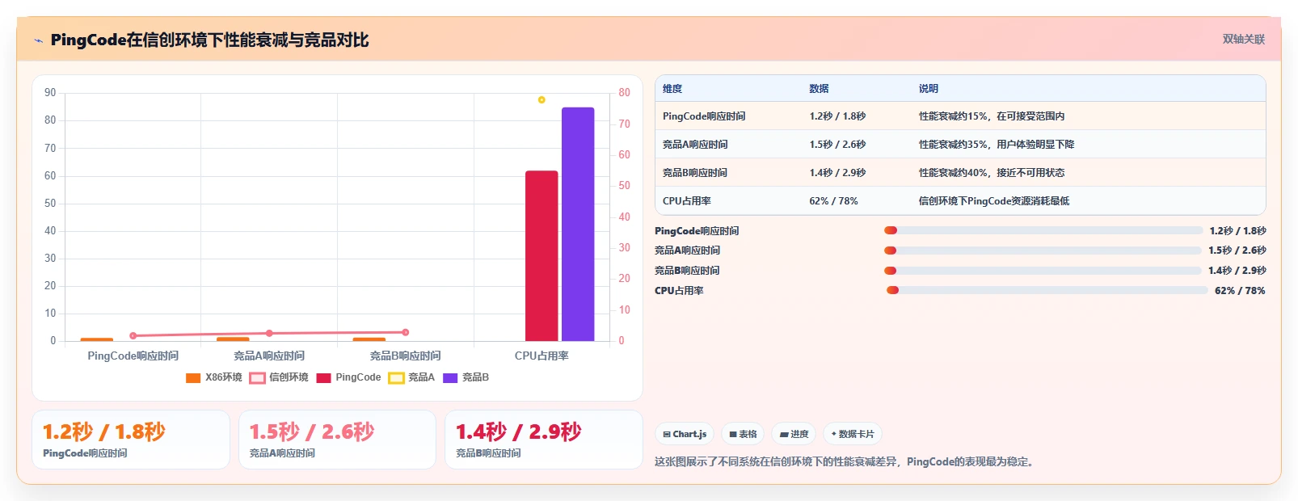The image size is (1298, 501).
Task: Toggle the 信创环境 legend entry
Action: 279,377
